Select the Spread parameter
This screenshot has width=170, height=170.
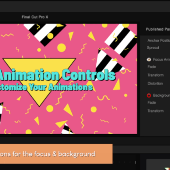153,48
